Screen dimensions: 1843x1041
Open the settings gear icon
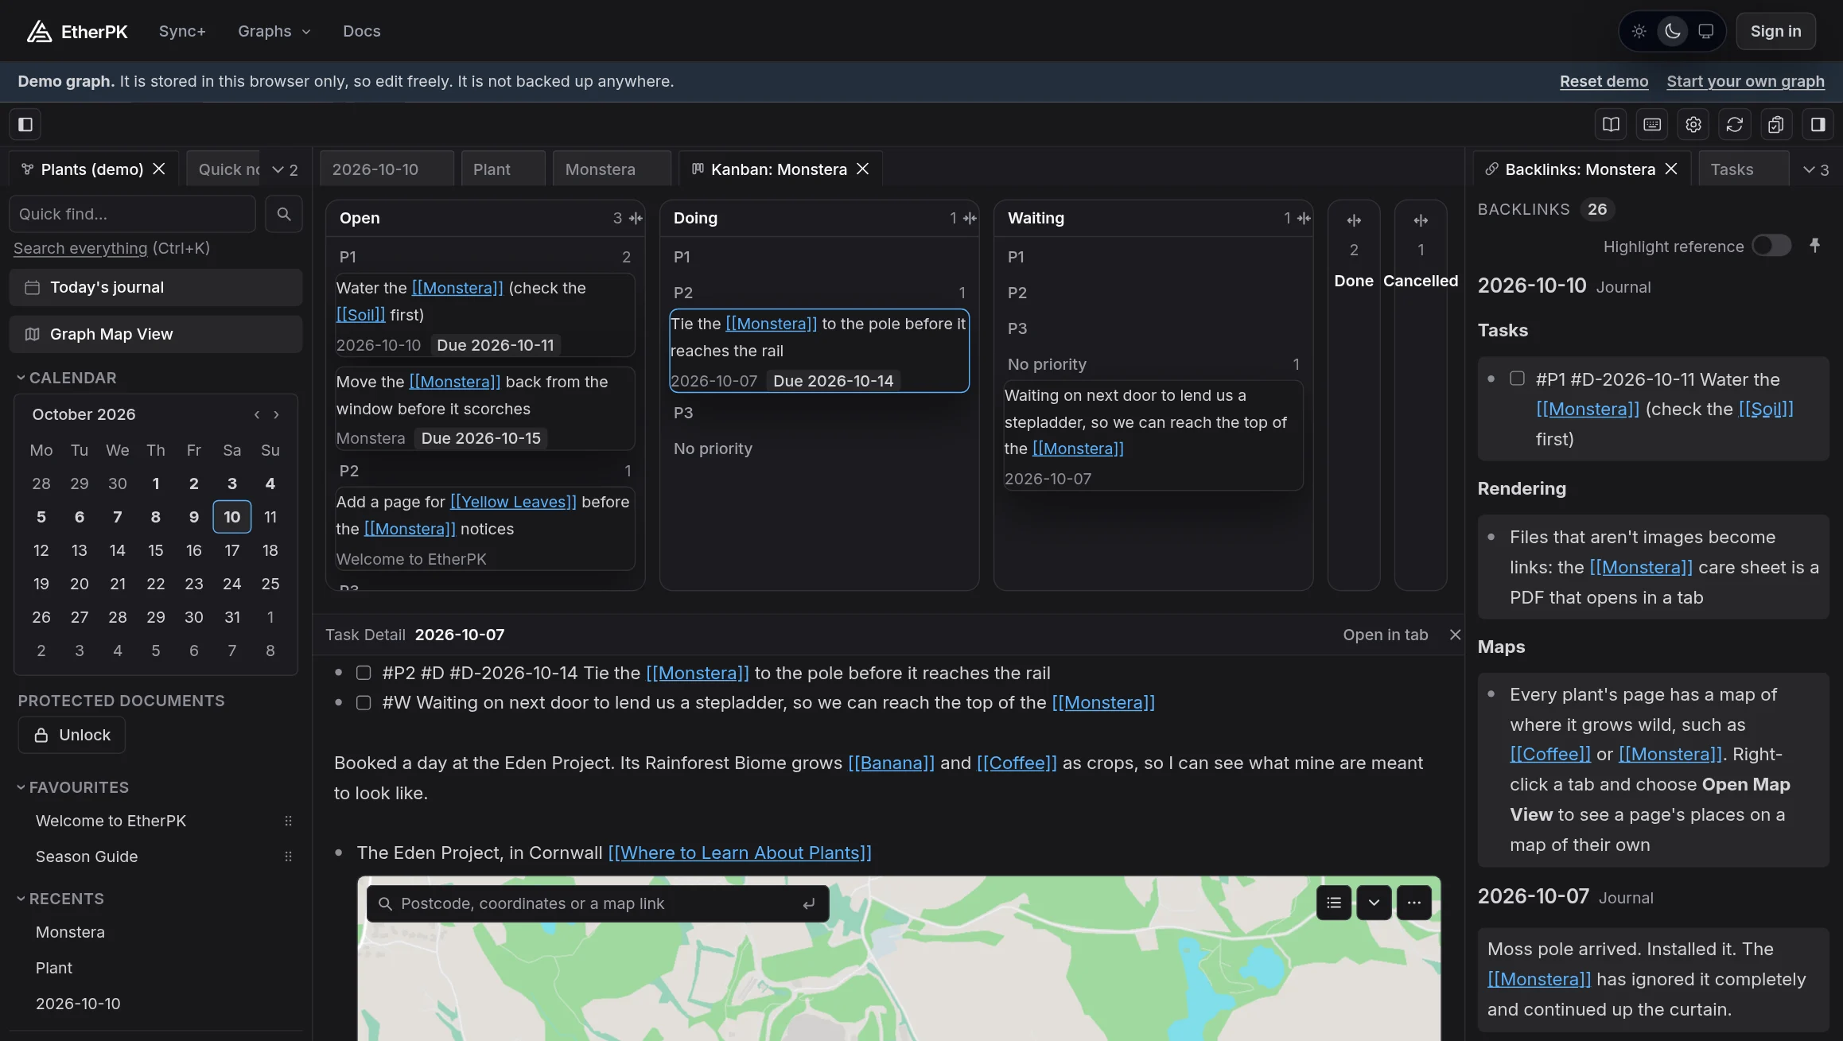point(1693,124)
